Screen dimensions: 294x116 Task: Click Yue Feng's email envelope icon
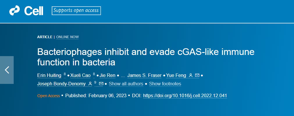(x=197, y=75)
